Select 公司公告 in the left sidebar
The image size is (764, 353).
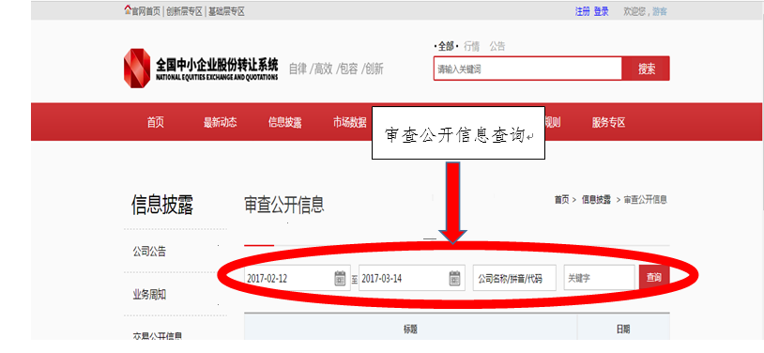(149, 252)
